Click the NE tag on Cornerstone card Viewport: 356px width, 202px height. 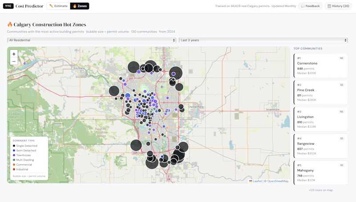[x=341, y=58]
